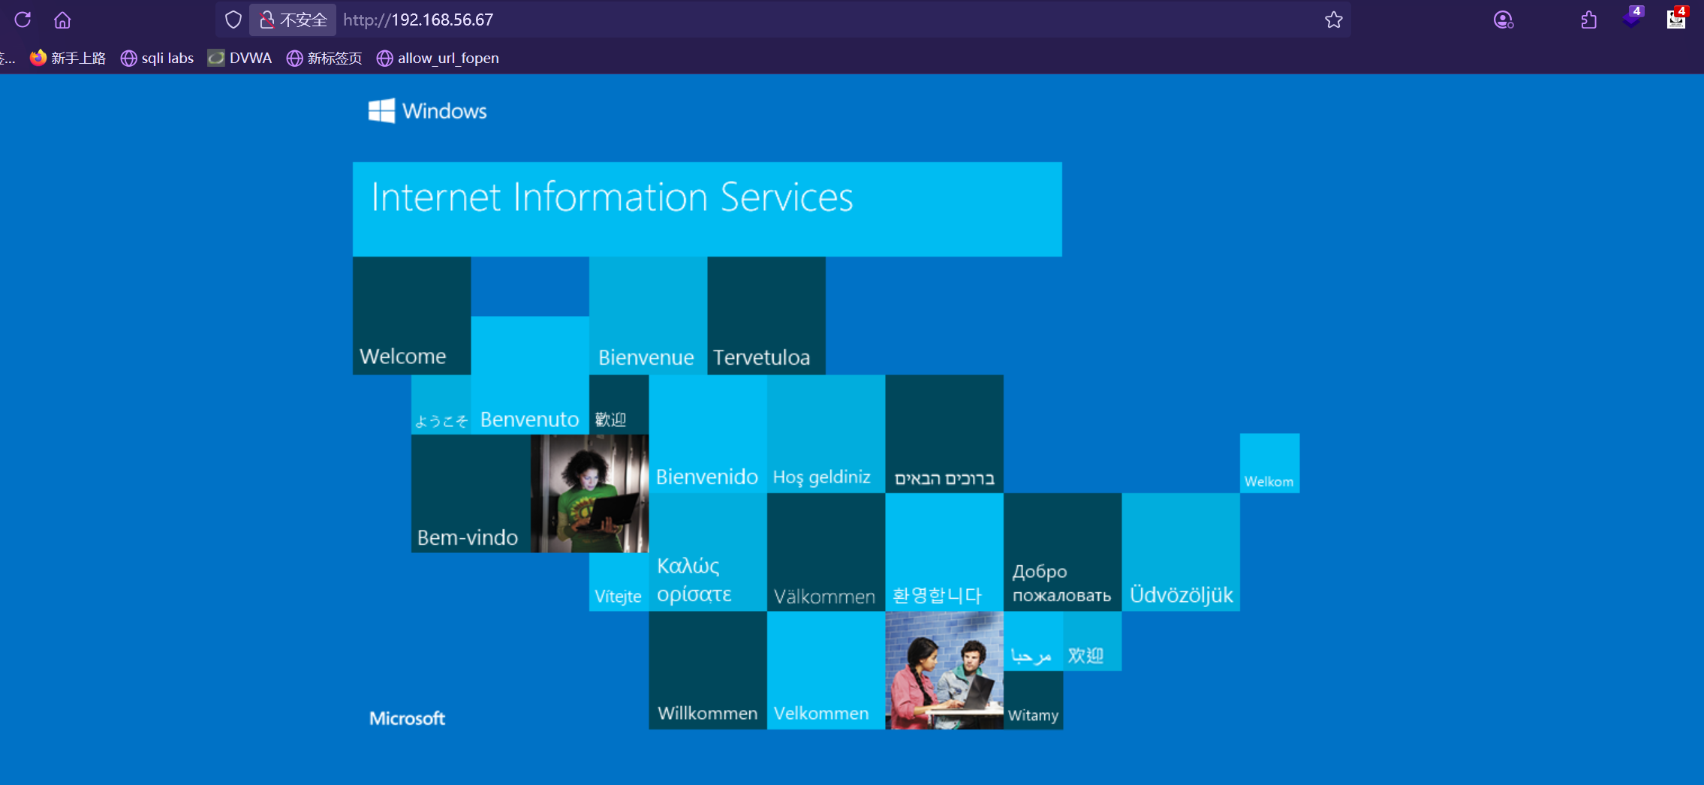Click the Microsoft logo at page bottom
Screen dimensions: 1704x785
tap(407, 718)
